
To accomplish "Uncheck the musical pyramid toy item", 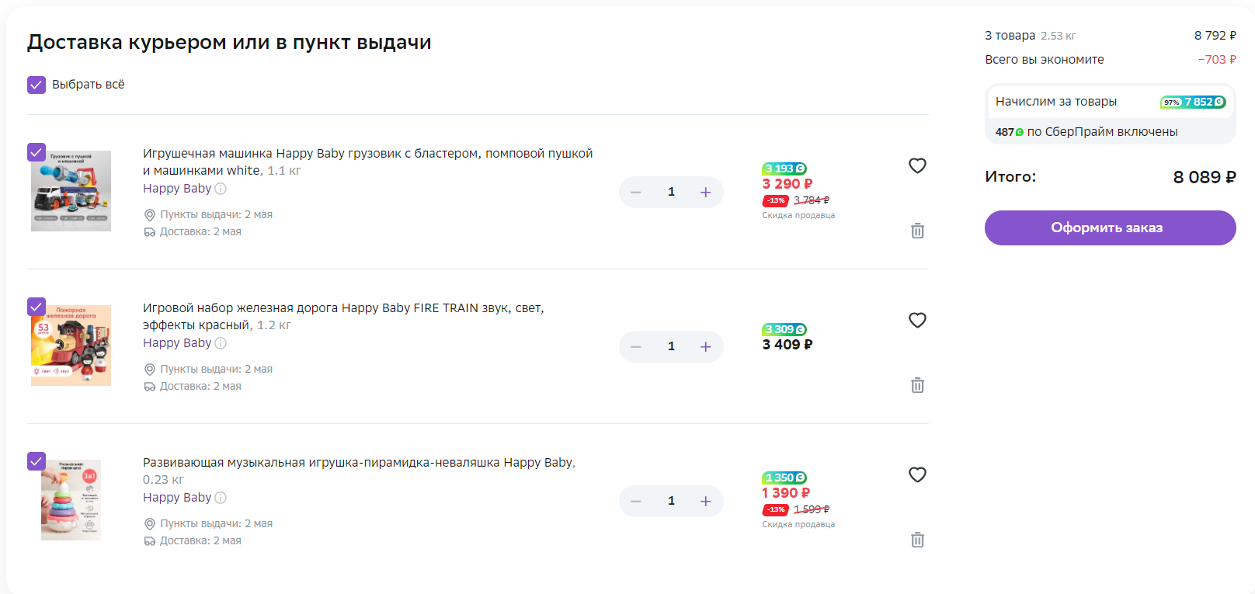I will pyautogui.click(x=37, y=461).
